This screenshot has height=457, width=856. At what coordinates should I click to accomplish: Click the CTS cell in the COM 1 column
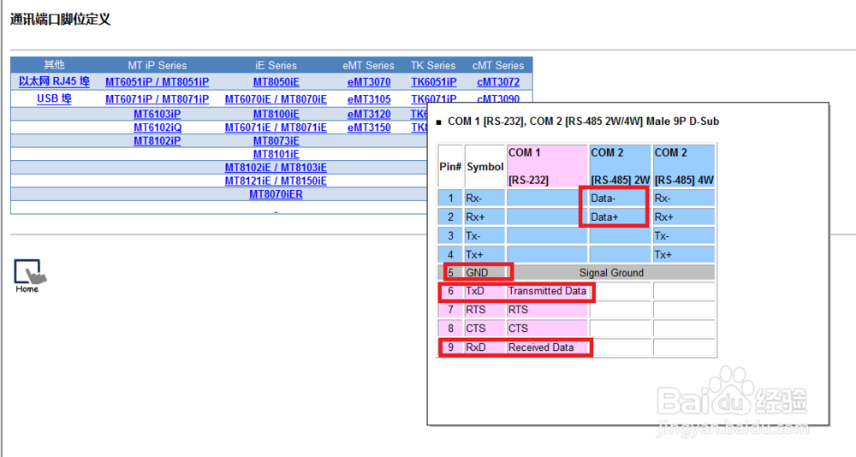[x=547, y=328]
